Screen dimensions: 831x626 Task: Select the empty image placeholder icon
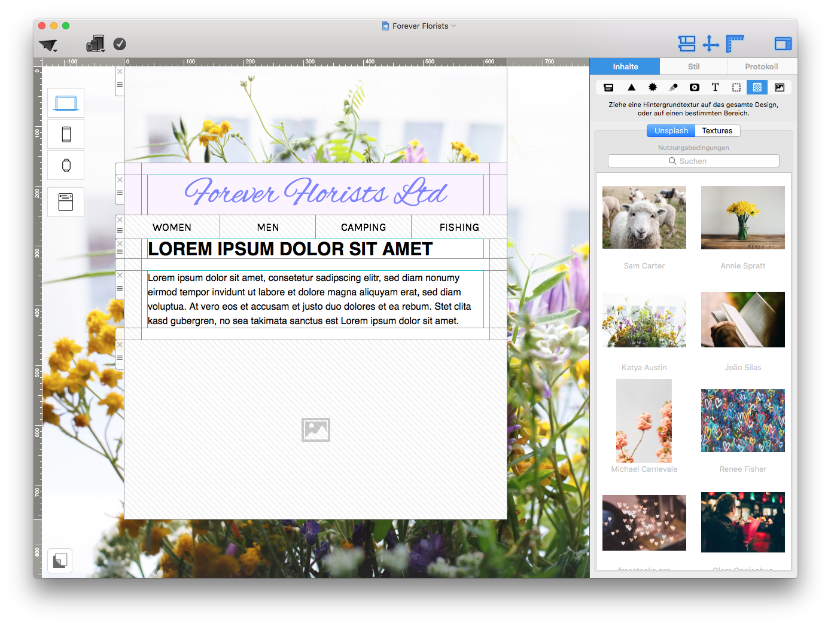316,430
